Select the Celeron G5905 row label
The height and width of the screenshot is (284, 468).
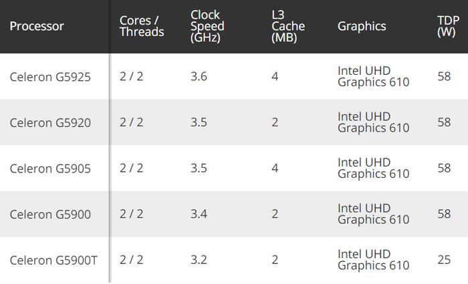(50, 168)
